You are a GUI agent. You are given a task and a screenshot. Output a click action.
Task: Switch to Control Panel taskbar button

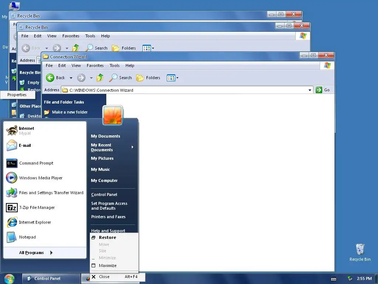tap(51, 278)
